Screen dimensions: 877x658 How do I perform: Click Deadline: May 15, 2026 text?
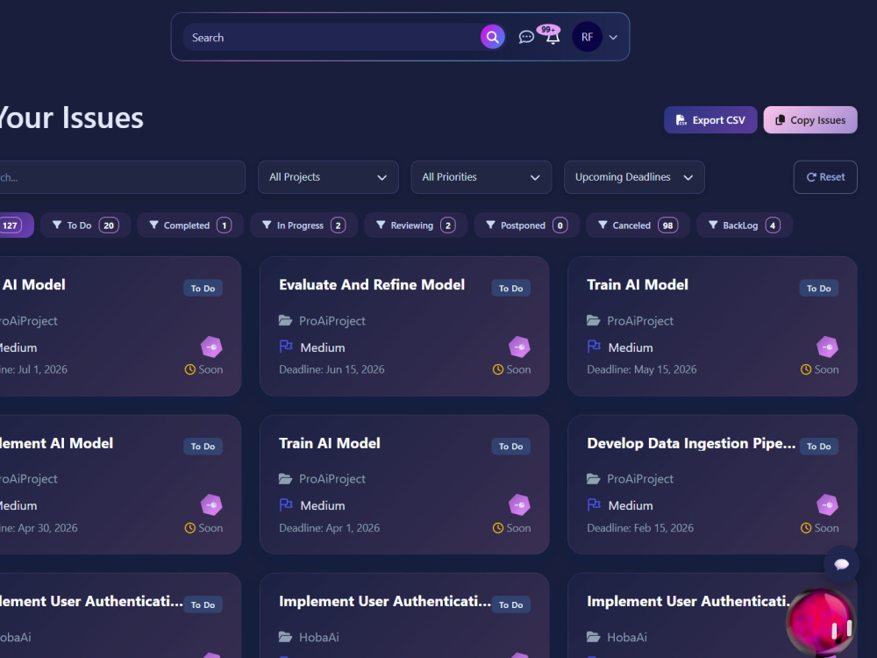pyautogui.click(x=642, y=369)
